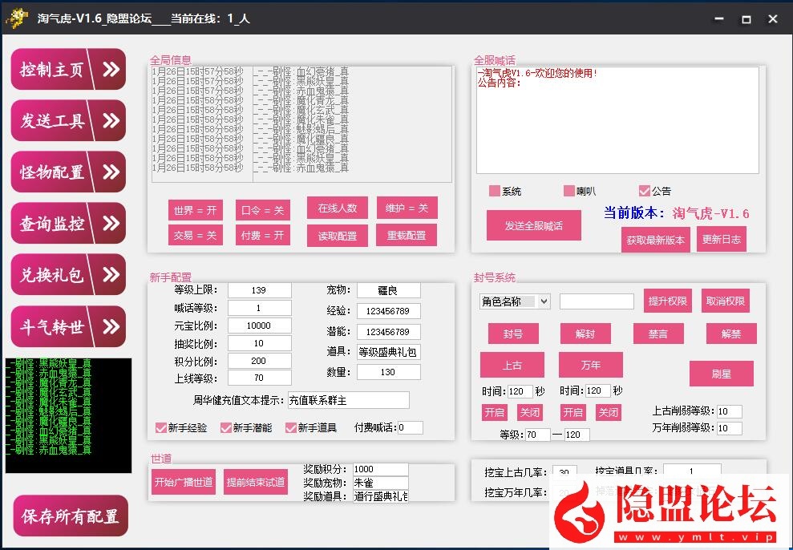
Task: Toggle the 世界 = 开 switch button
Action: pos(196,210)
